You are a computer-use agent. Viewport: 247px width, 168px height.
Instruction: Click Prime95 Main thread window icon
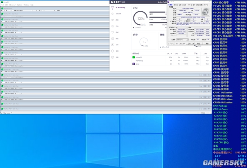tap(2, 9)
